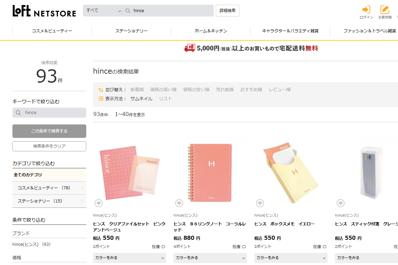Screen dimensions: 398x265
Task: Click the 詳細検索 button
Action: pyautogui.click(x=228, y=11)
